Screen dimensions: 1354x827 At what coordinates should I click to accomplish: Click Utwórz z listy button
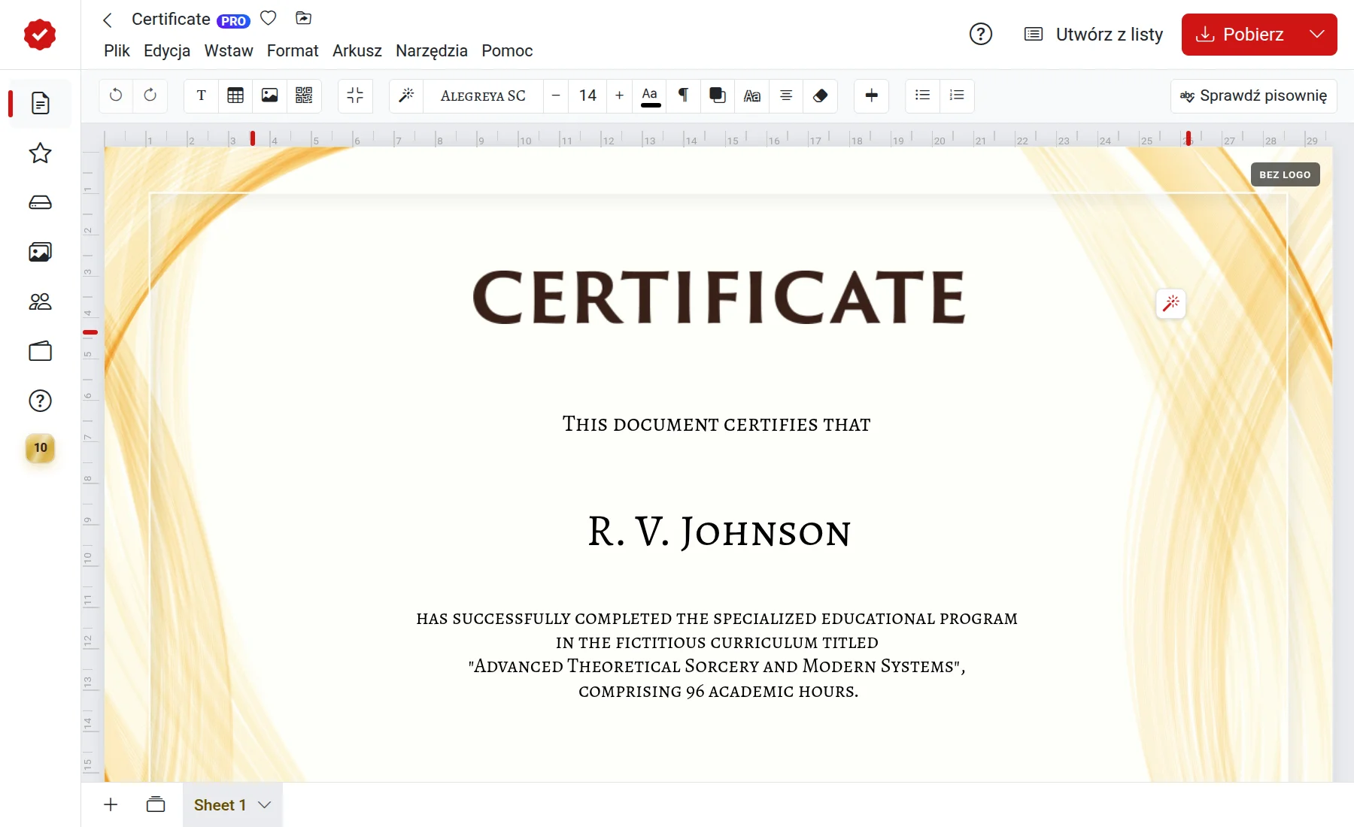click(x=1094, y=35)
